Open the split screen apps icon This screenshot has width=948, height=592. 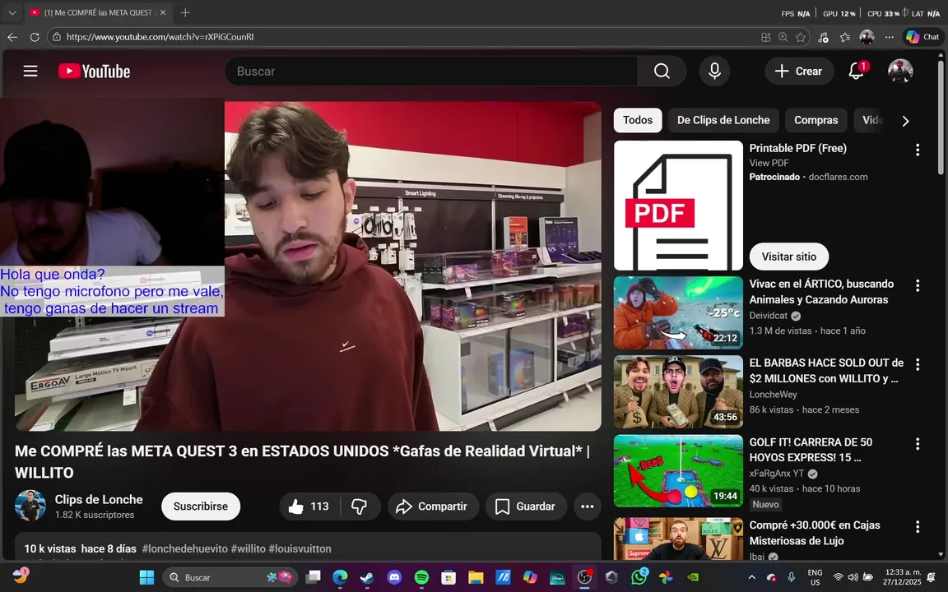click(x=766, y=37)
